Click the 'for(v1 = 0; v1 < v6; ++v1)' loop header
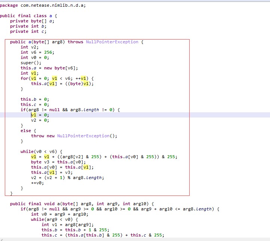Screen dimensions: 270x241 coord(57,78)
